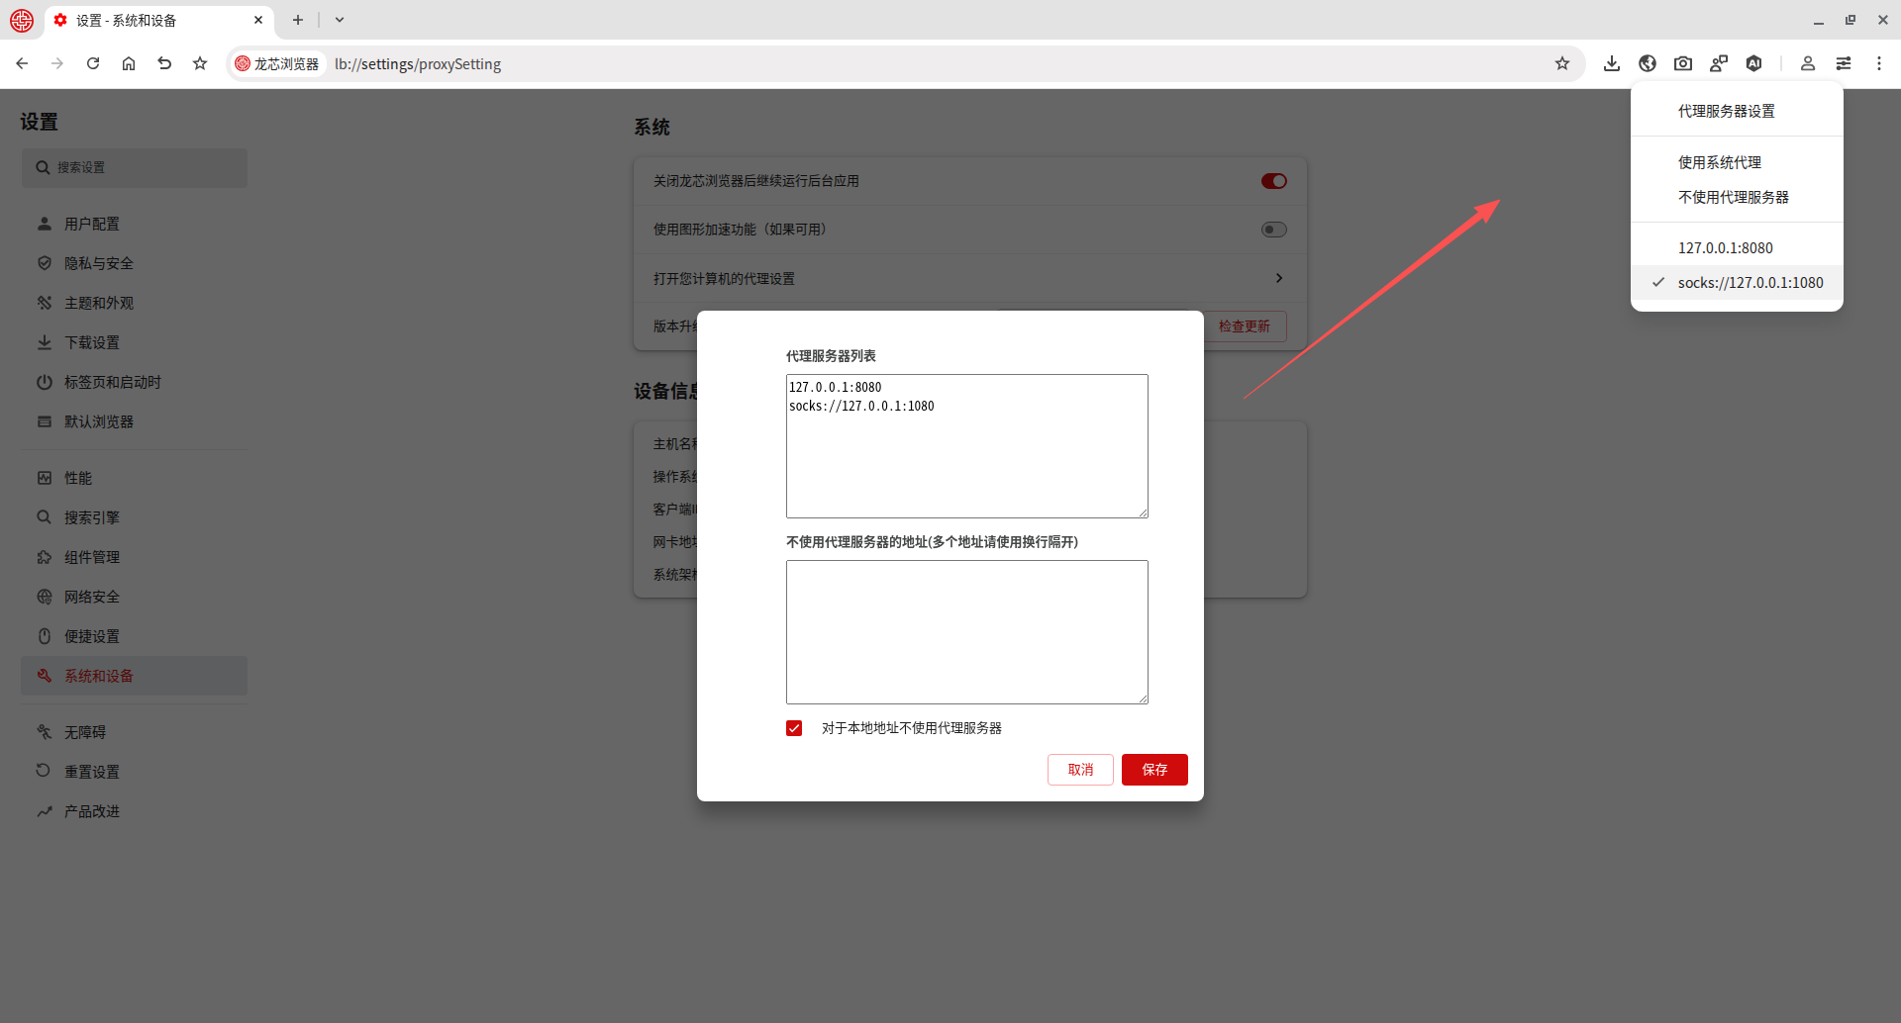Viewport: 1901px width, 1023px height.
Task: Open the tab list dropdown arrow
Action: click(x=340, y=20)
